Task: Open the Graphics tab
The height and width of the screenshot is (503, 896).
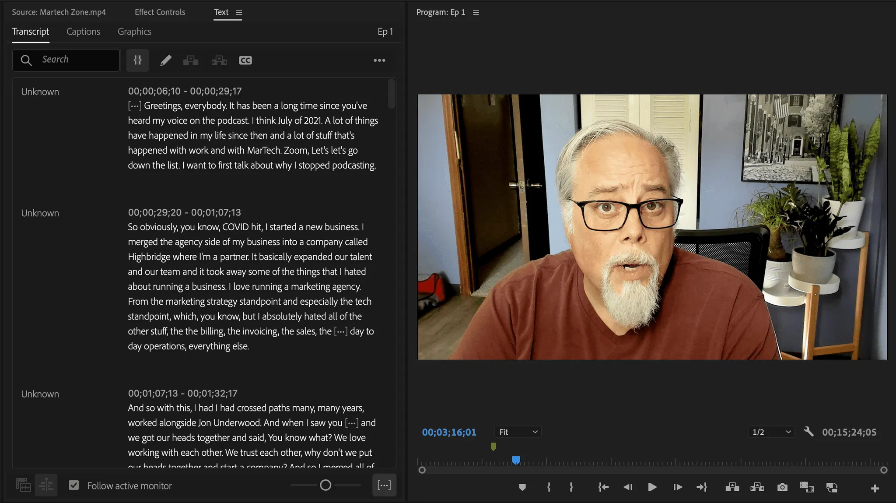Action: [134, 32]
